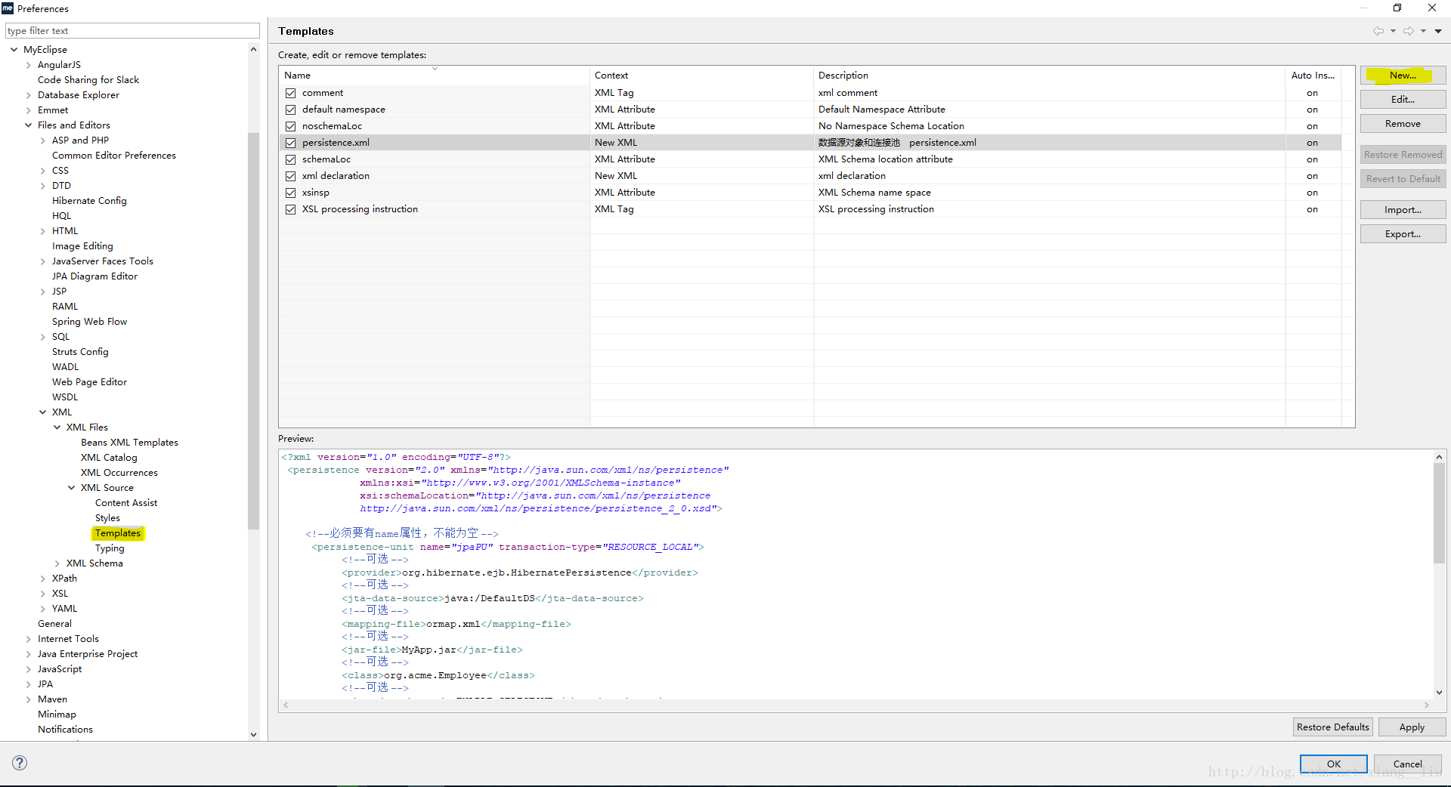Image resolution: width=1451 pixels, height=787 pixels.
Task: Select Typing tree item
Action: point(110,548)
